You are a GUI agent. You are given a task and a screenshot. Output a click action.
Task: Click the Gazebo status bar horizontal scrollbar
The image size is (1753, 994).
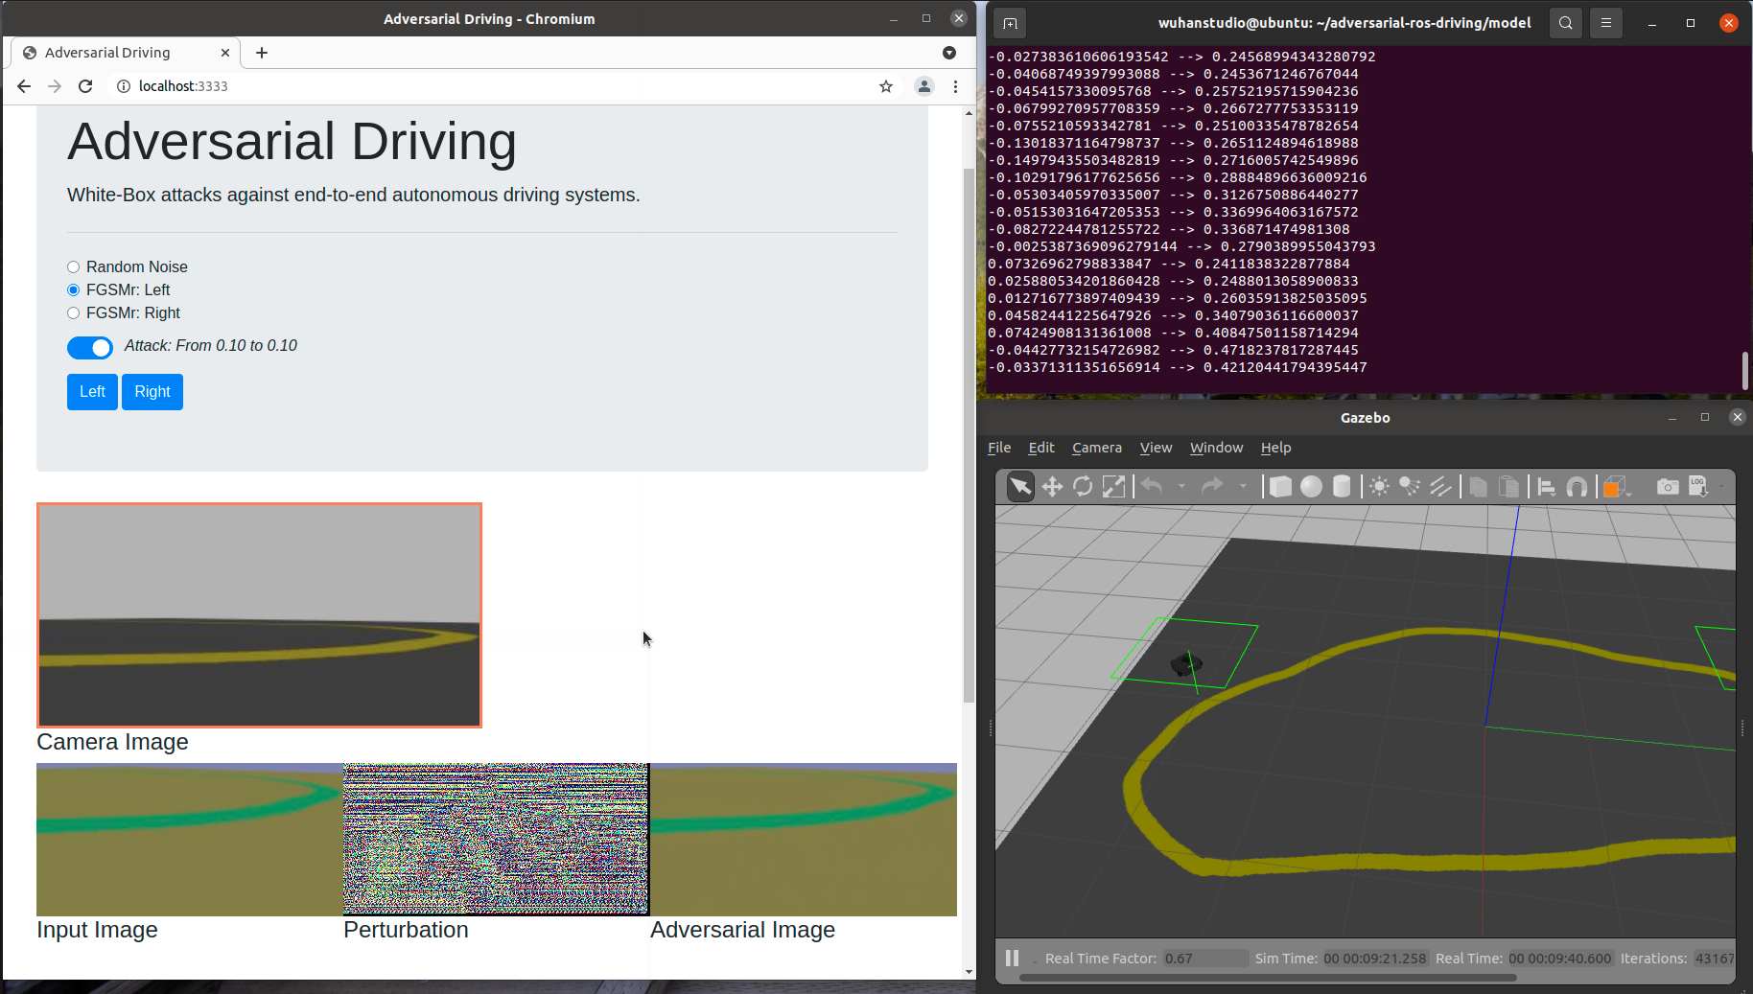click(x=1268, y=979)
